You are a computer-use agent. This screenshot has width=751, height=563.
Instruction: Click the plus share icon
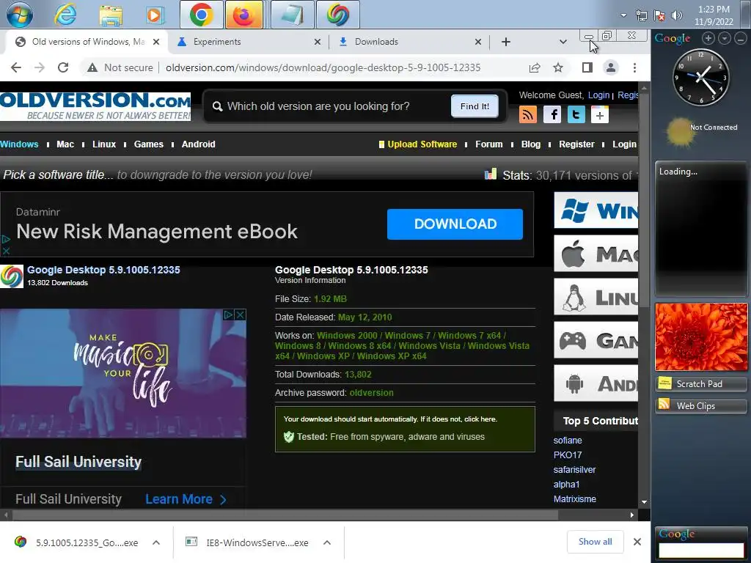tap(600, 114)
